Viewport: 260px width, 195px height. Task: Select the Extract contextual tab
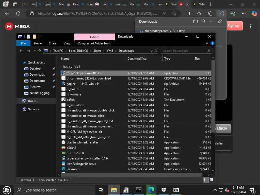[x=94, y=37]
